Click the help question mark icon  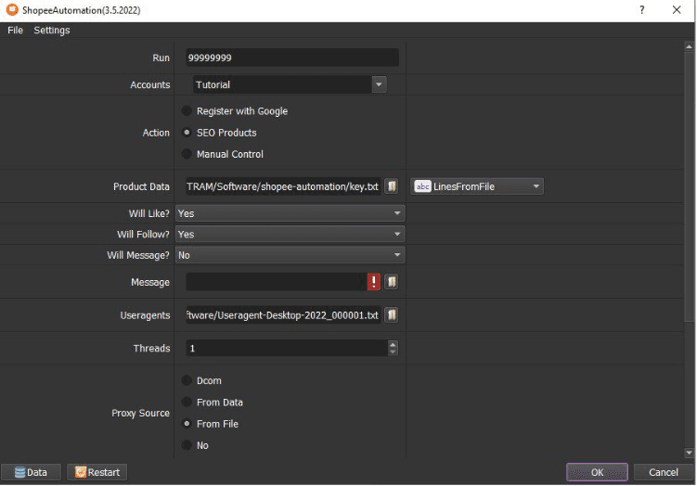pos(641,9)
